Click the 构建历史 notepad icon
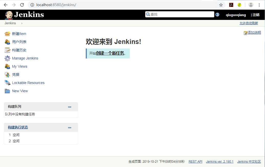 tap(7, 50)
